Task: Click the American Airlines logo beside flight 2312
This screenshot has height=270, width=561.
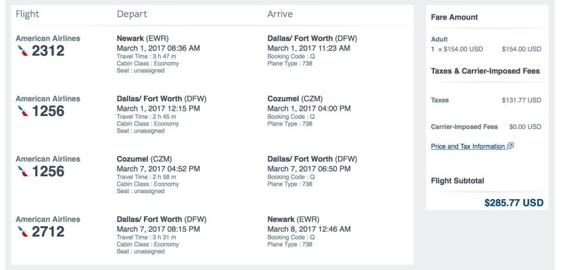Action: [x=22, y=51]
